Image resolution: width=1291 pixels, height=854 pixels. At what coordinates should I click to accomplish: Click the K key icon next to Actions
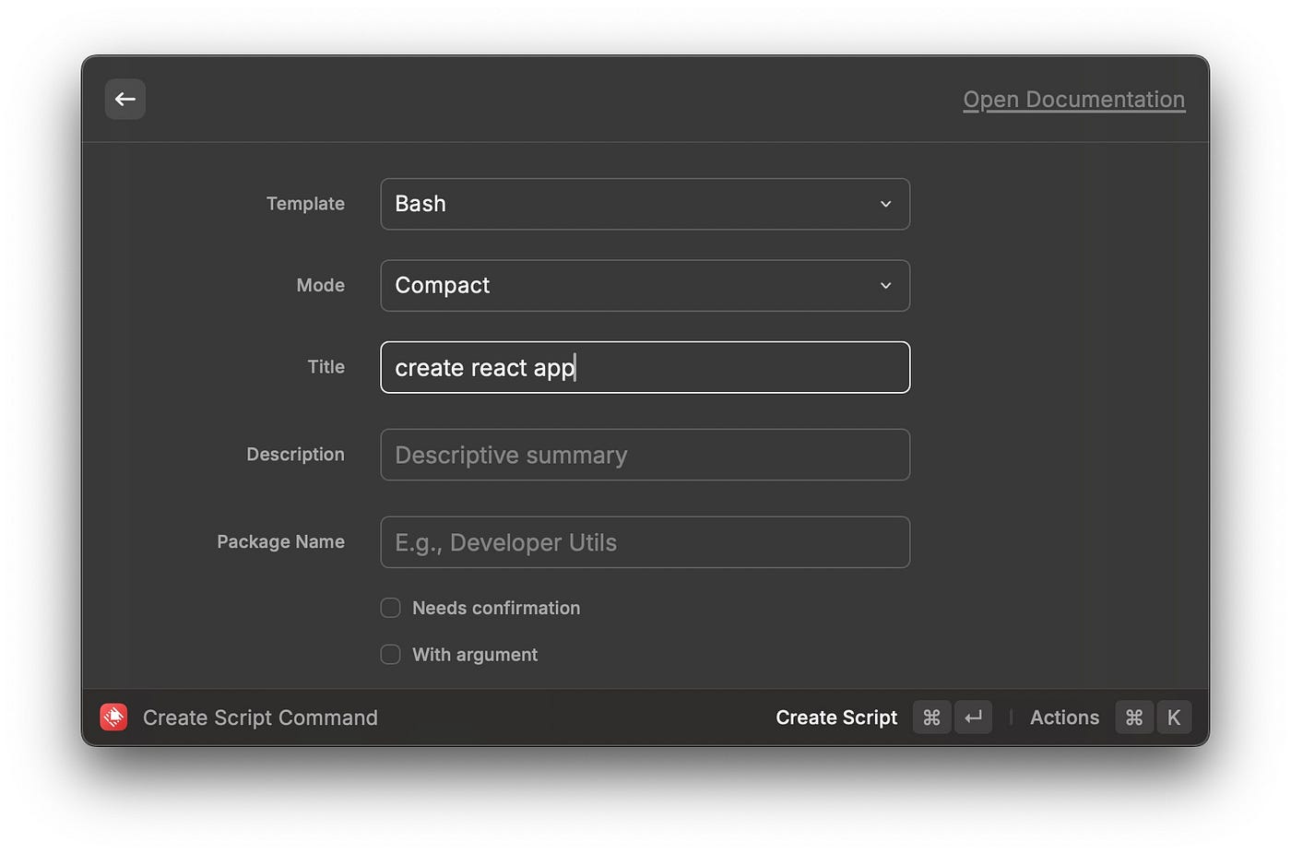click(x=1173, y=717)
